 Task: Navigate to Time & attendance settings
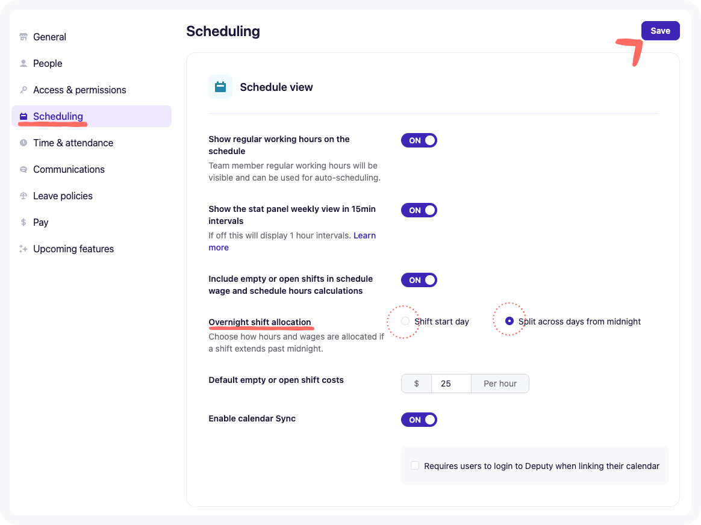click(x=73, y=143)
